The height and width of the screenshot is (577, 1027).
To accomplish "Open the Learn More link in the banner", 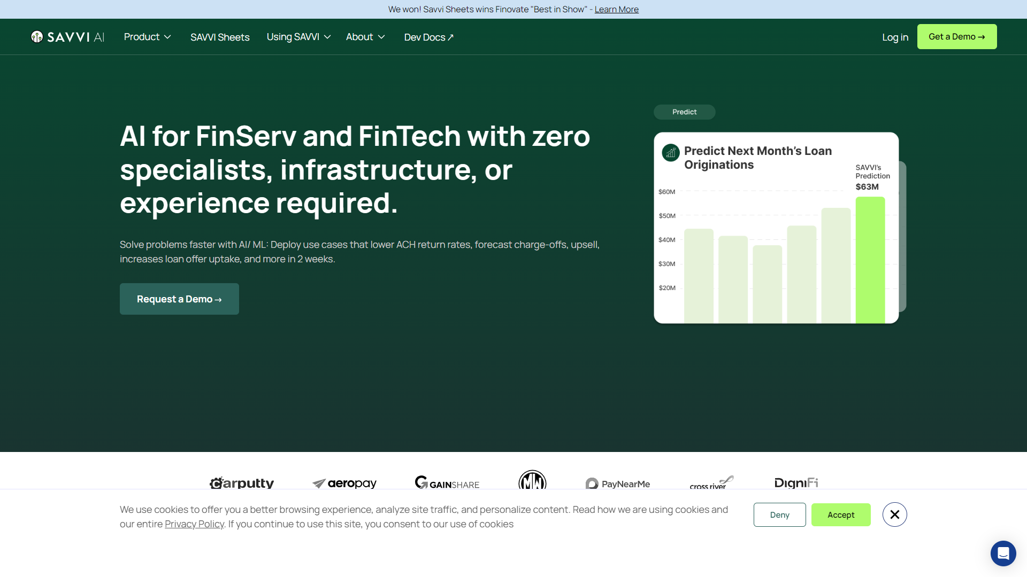I will pyautogui.click(x=616, y=9).
